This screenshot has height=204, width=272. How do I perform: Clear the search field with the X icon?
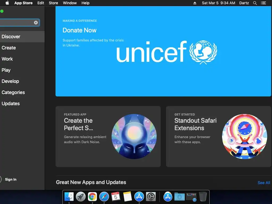tap(36, 23)
